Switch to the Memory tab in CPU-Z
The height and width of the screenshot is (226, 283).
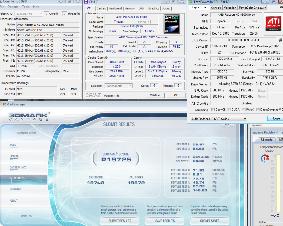click(130, 8)
